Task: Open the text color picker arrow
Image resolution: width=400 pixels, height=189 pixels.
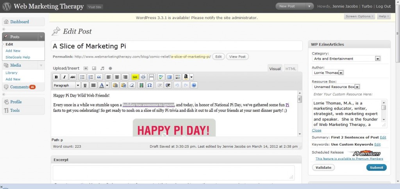Action: 107,85
